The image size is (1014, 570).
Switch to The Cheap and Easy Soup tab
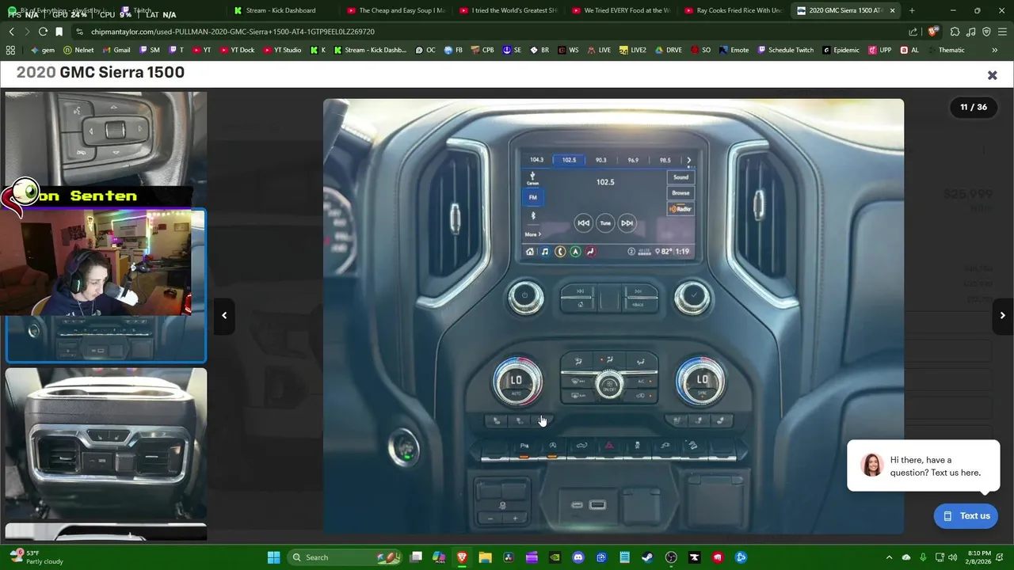coord(397,10)
